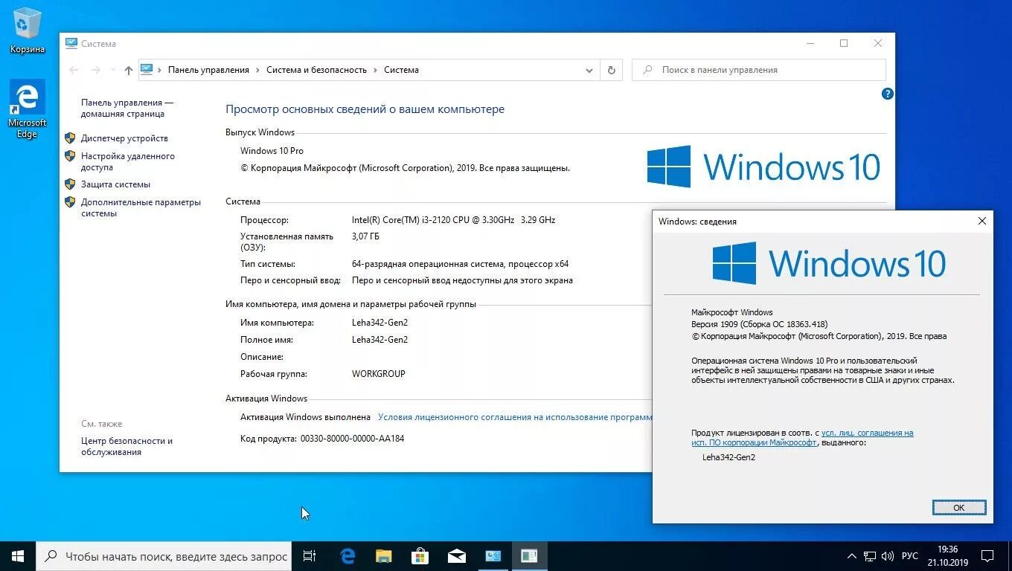
Task: Open the Windows Start menu
Action: pos(18,556)
